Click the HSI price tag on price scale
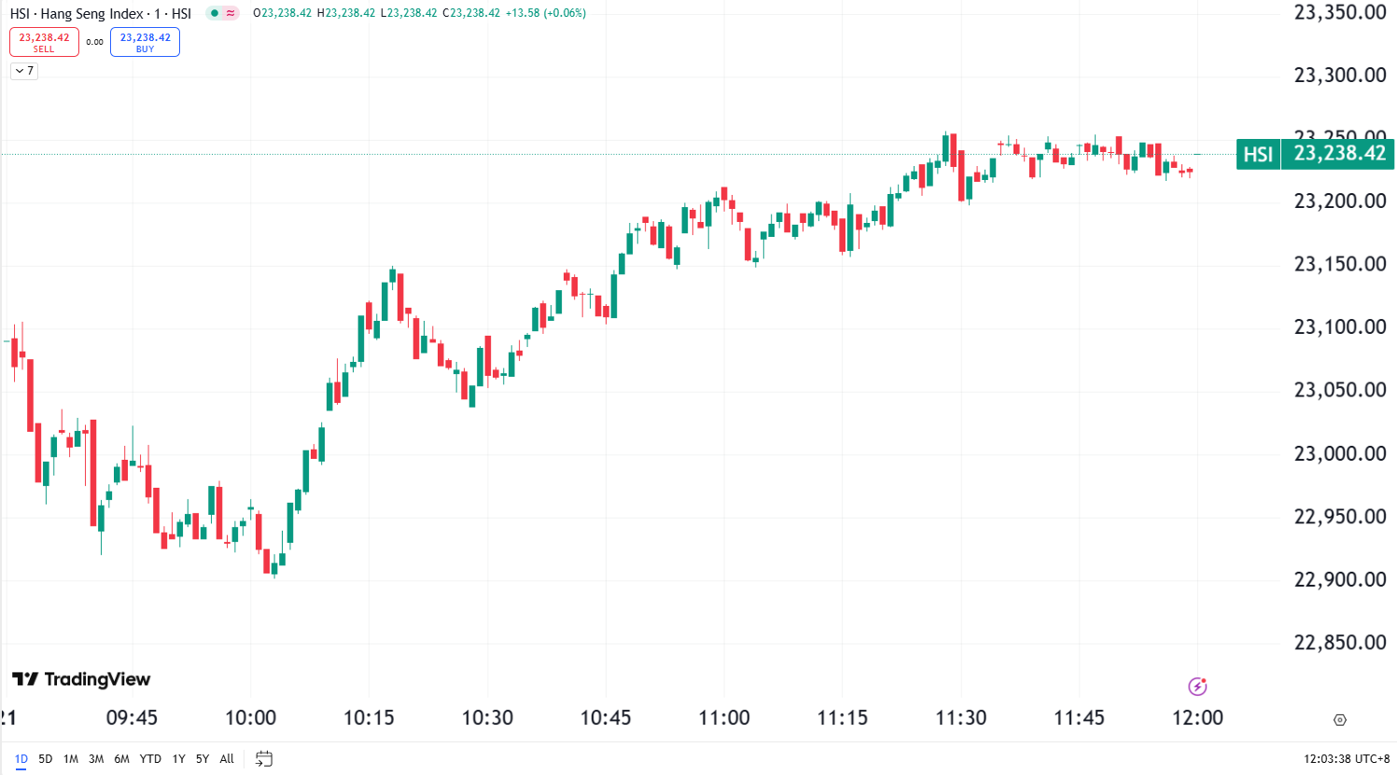Viewport: 1397px width, 775px height. tap(1316, 154)
